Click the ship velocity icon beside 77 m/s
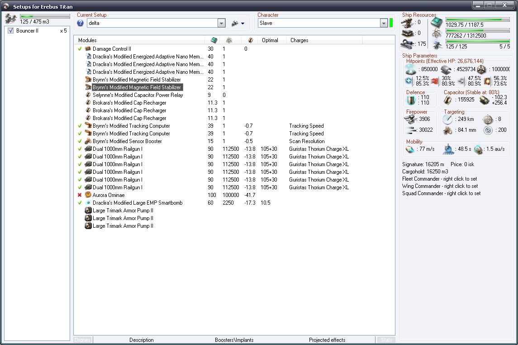 point(410,149)
